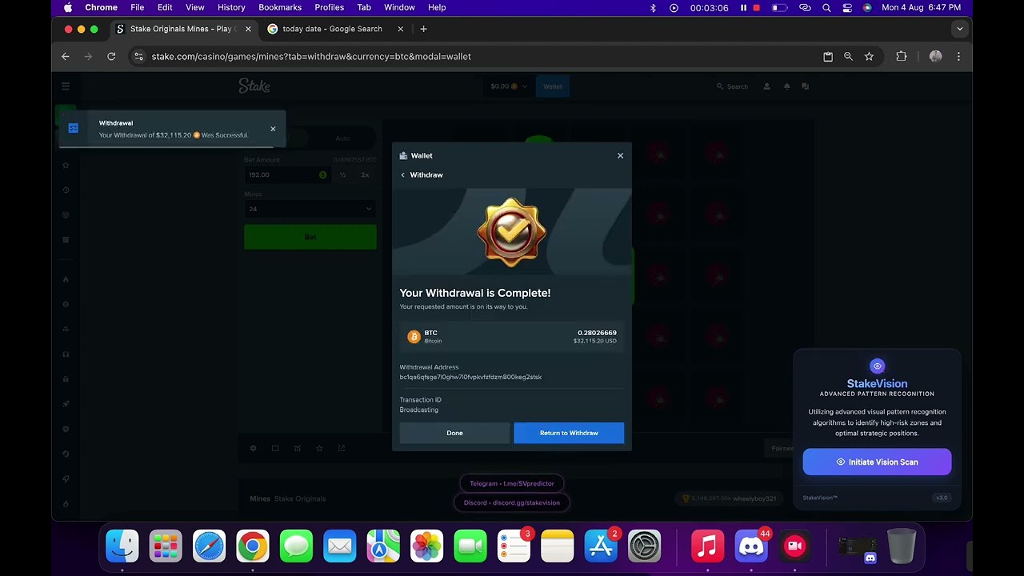Open Discord from the Dock
This screenshot has height=576, width=1024.
751,546
